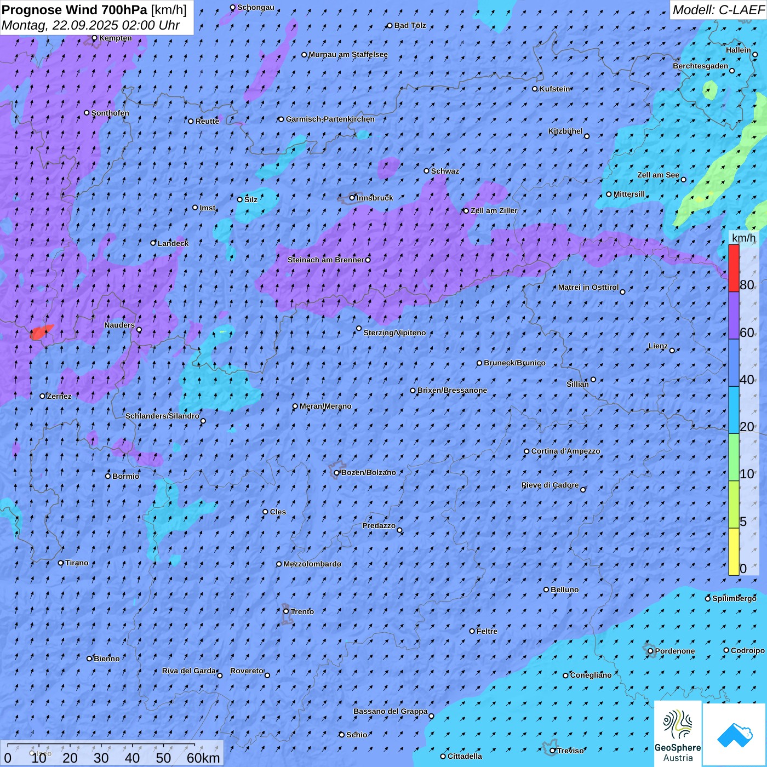Click the Lienz city label
Viewport: 767px width, 767px height.
click(658, 346)
